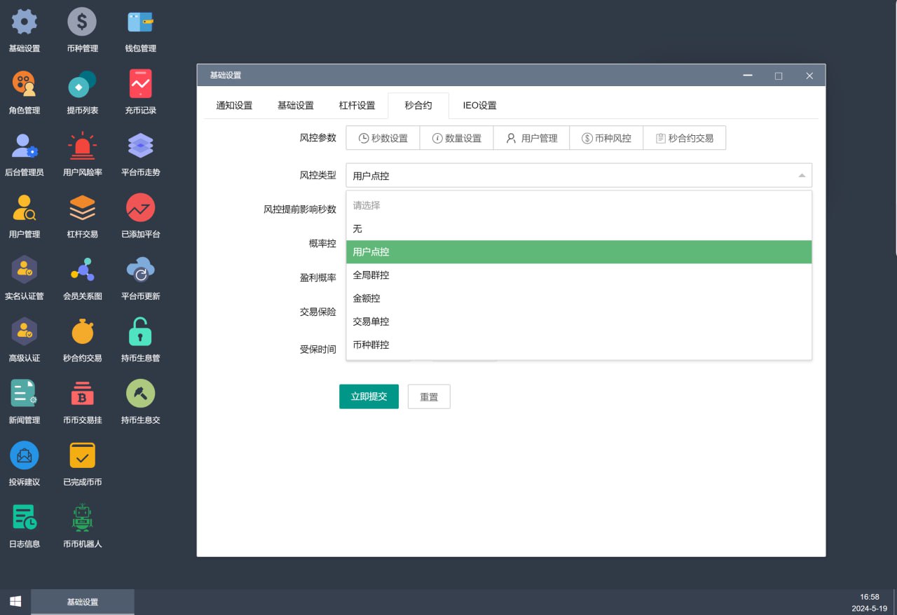Choose the 金额控 option
The image size is (897, 615).
[x=579, y=298]
